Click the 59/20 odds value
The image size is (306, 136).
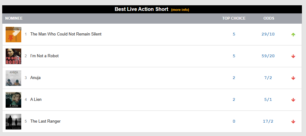(x=268, y=56)
